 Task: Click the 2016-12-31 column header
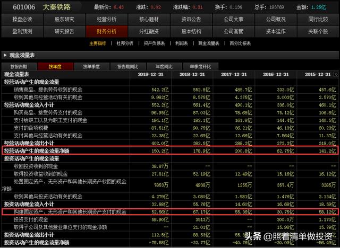pyautogui.click(x=276, y=75)
